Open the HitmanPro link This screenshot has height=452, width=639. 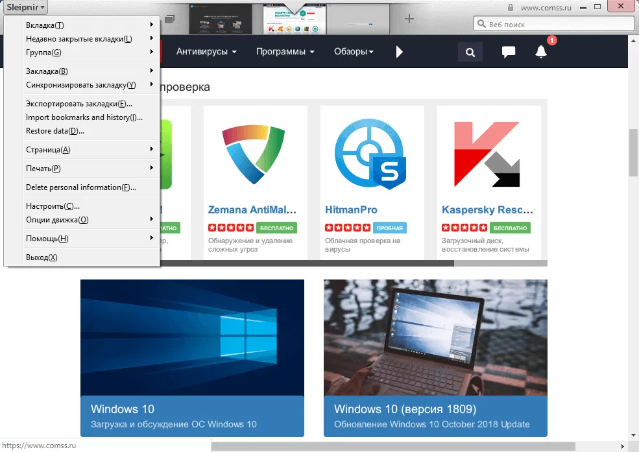click(351, 209)
